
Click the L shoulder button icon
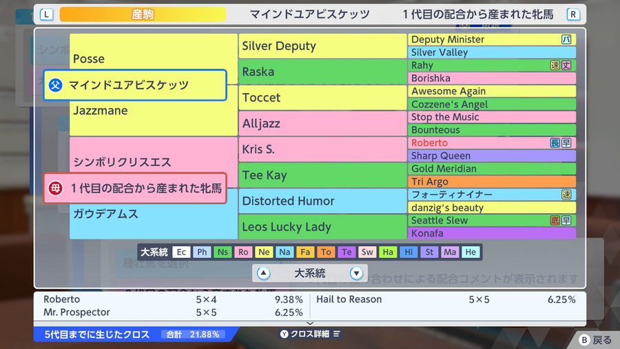(47, 14)
